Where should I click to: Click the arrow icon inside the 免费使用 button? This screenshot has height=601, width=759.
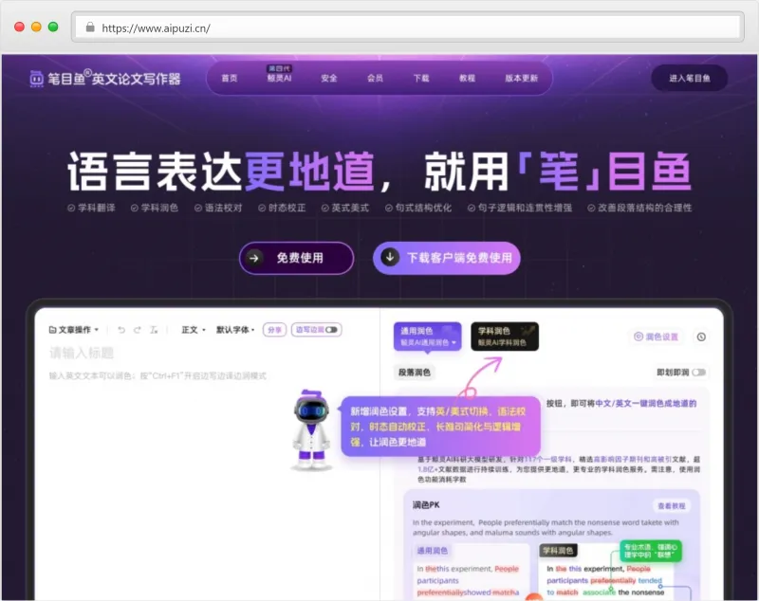click(x=254, y=257)
